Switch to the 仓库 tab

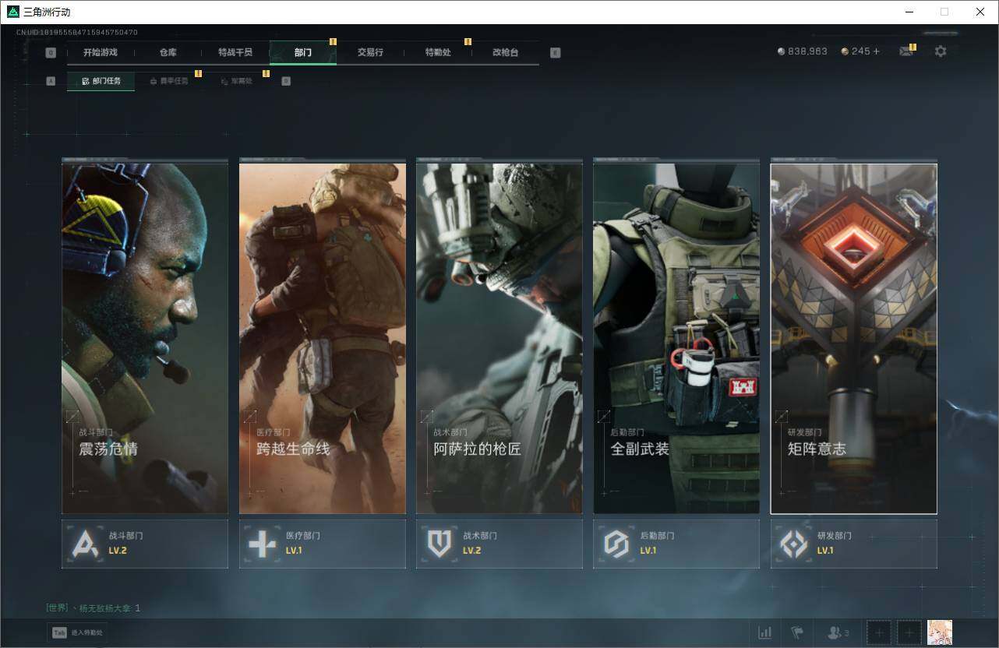pos(168,52)
